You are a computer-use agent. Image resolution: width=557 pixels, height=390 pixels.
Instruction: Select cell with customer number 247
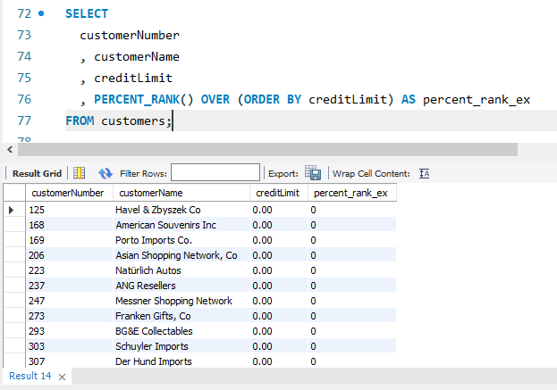pos(69,301)
